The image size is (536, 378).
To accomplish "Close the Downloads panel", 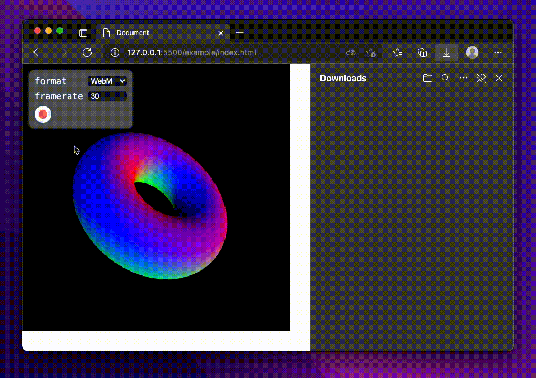I will (x=499, y=78).
